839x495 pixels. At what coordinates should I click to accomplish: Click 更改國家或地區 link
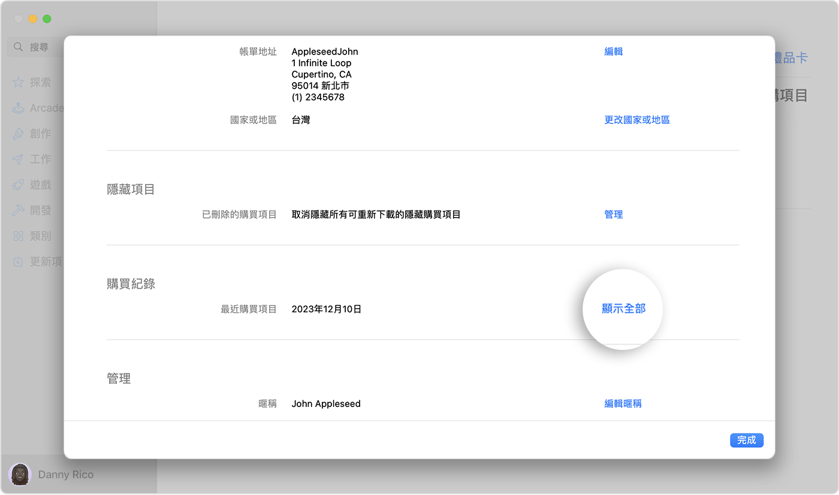636,120
